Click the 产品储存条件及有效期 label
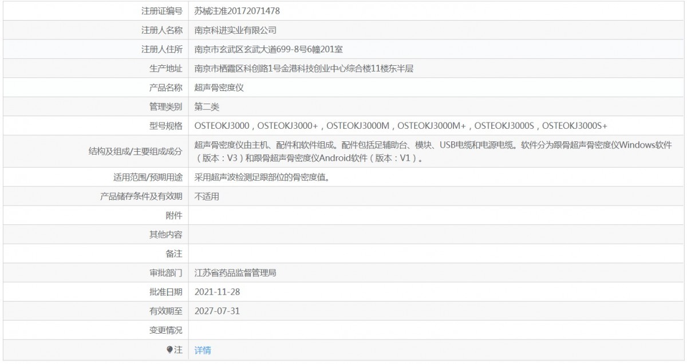 [x=141, y=196]
